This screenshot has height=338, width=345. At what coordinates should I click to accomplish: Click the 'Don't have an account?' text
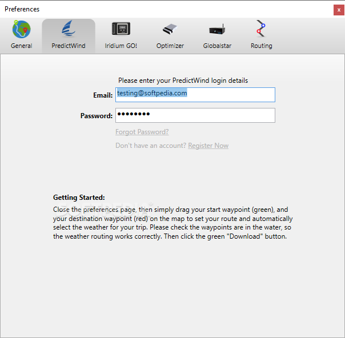(151, 146)
